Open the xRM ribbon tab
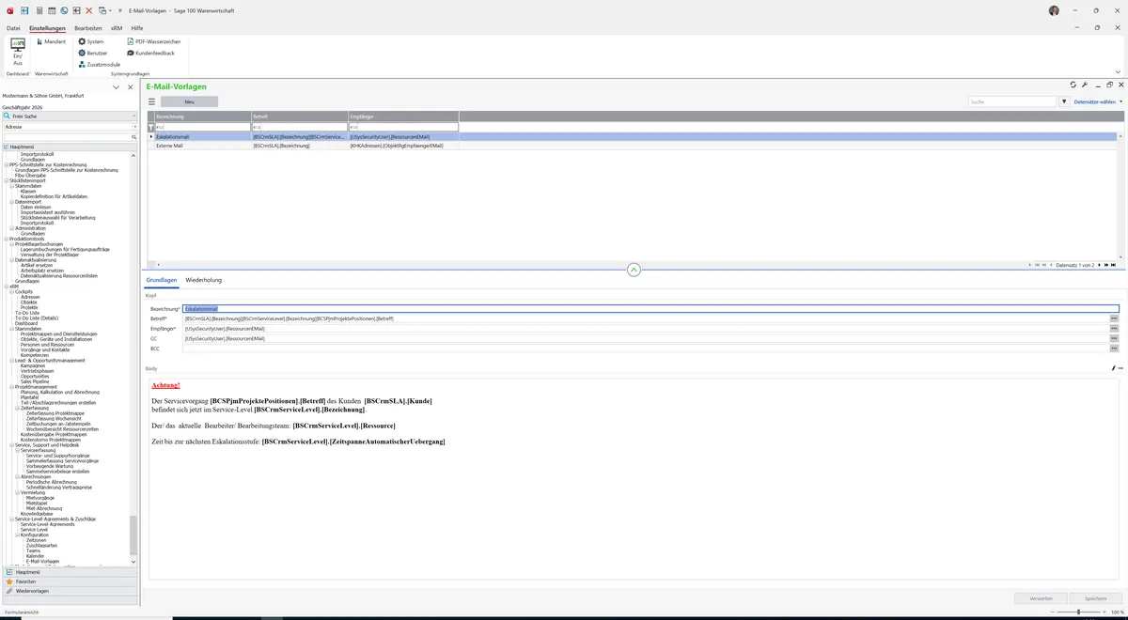 pyautogui.click(x=117, y=28)
